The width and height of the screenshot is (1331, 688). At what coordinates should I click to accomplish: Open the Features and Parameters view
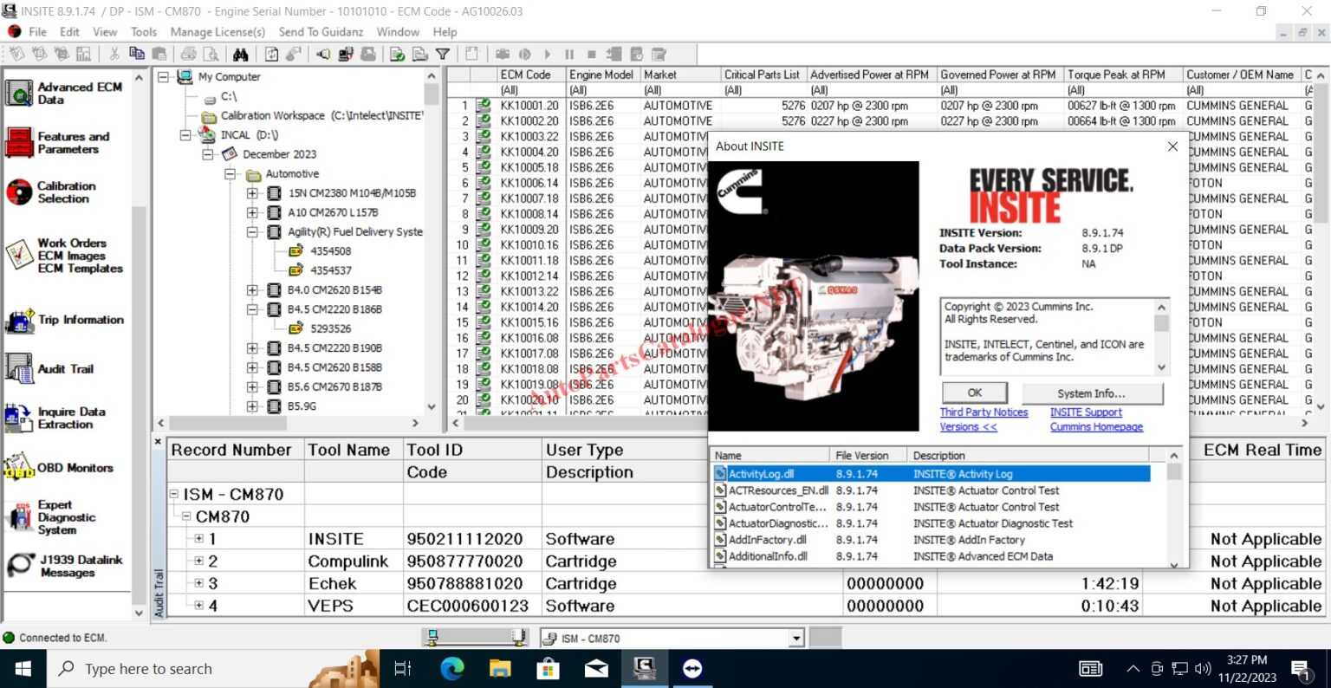[59, 142]
